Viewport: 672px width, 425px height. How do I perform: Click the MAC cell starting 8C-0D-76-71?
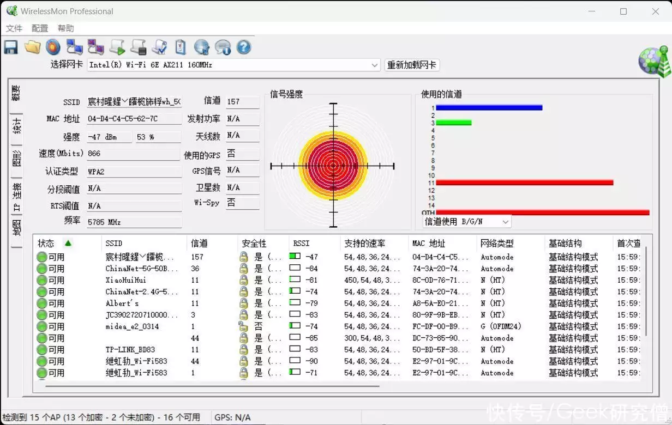click(440, 280)
